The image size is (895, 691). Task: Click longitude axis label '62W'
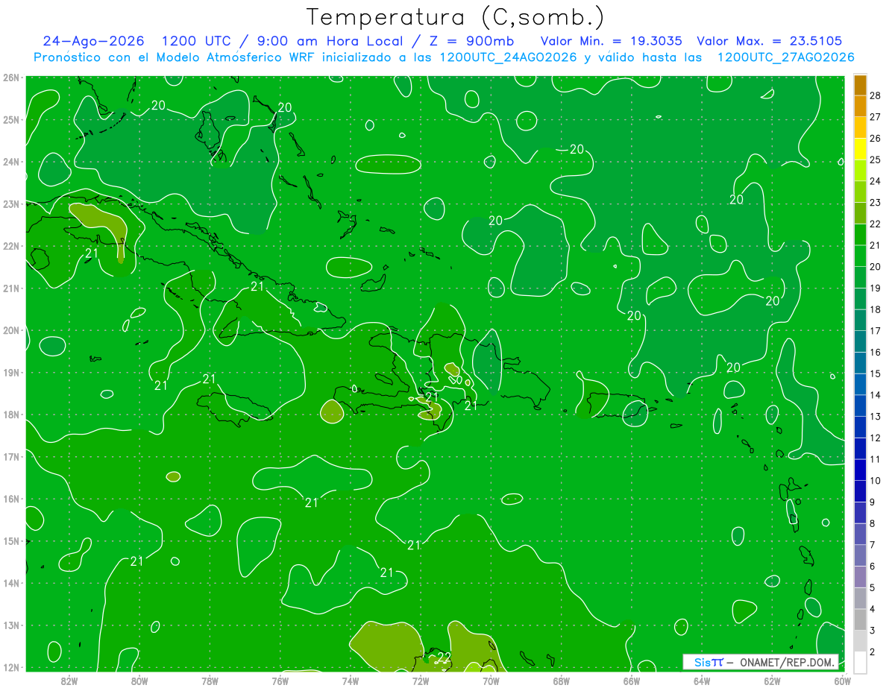point(772,680)
